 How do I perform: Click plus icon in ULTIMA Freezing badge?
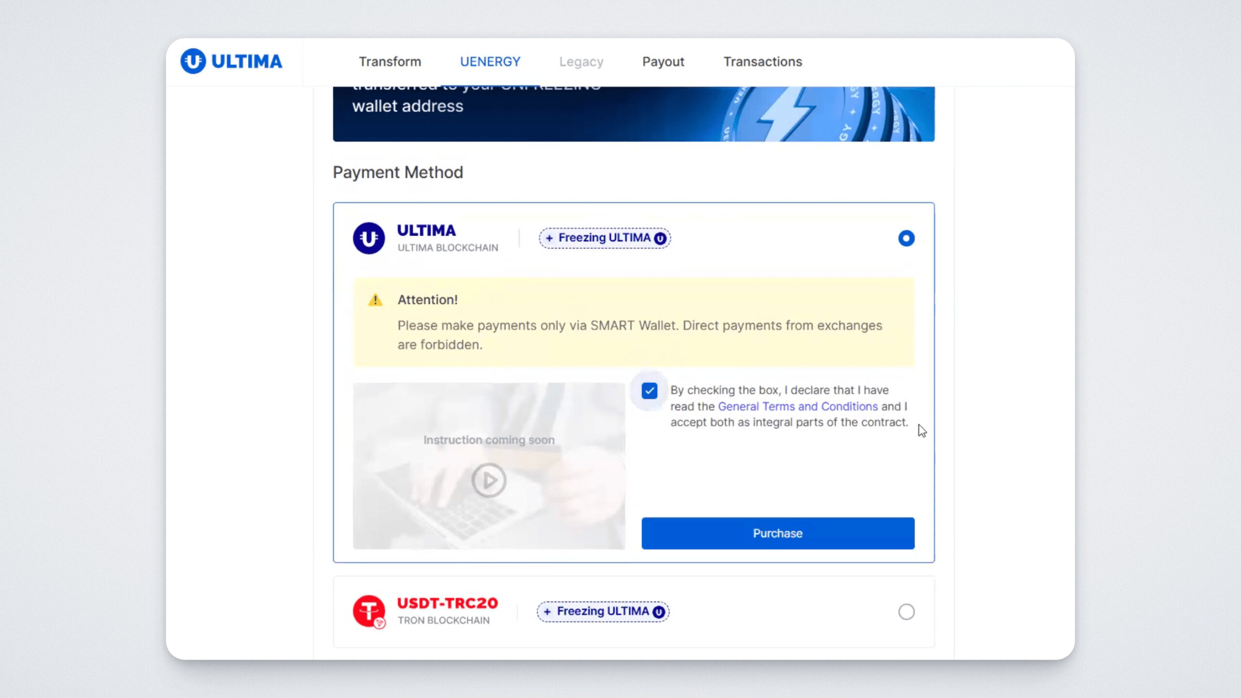(549, 238)
